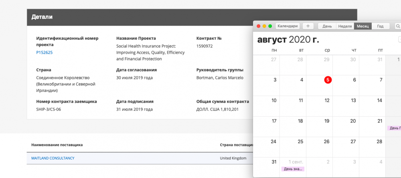Select August 12 day cell
401x178 pixels.
pos(326,101)
